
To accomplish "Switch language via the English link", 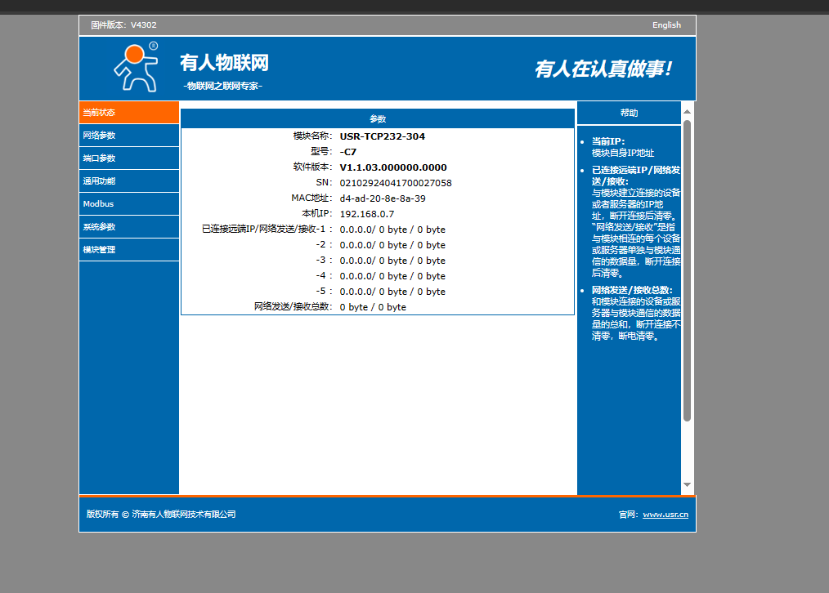I will pos(666,25).
